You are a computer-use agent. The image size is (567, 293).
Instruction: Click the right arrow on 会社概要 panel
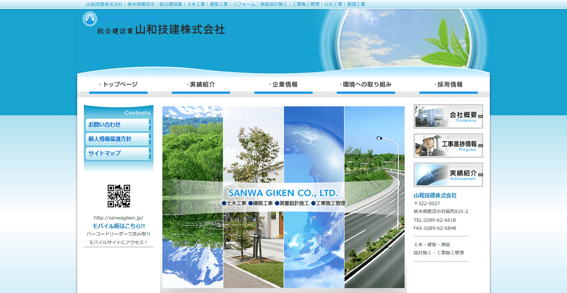point(480,117)
